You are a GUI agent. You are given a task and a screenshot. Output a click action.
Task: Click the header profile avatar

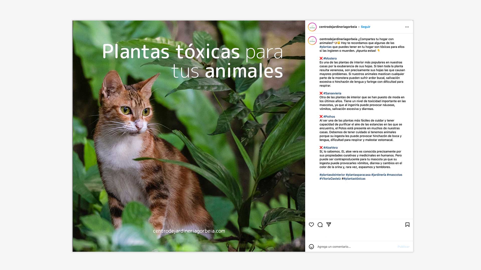point(312,27)
